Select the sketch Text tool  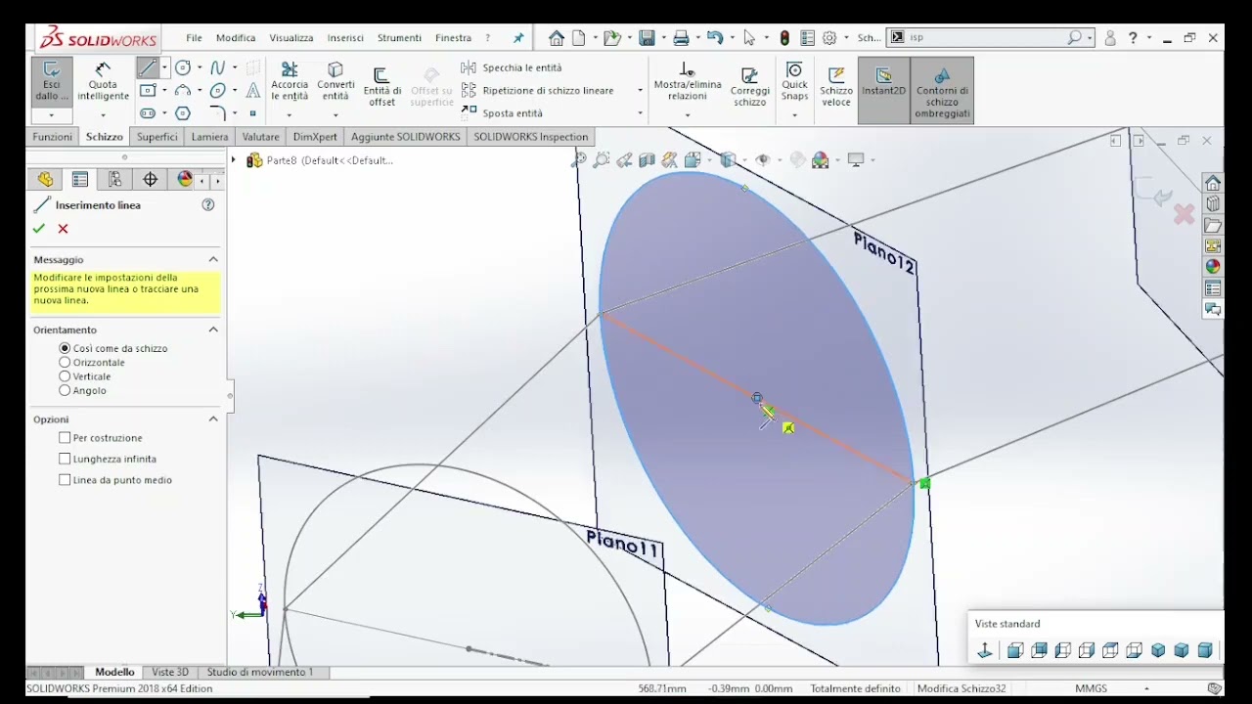point(252,91)
